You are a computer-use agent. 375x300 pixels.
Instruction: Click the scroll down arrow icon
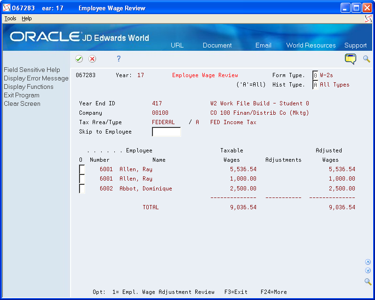368,270
